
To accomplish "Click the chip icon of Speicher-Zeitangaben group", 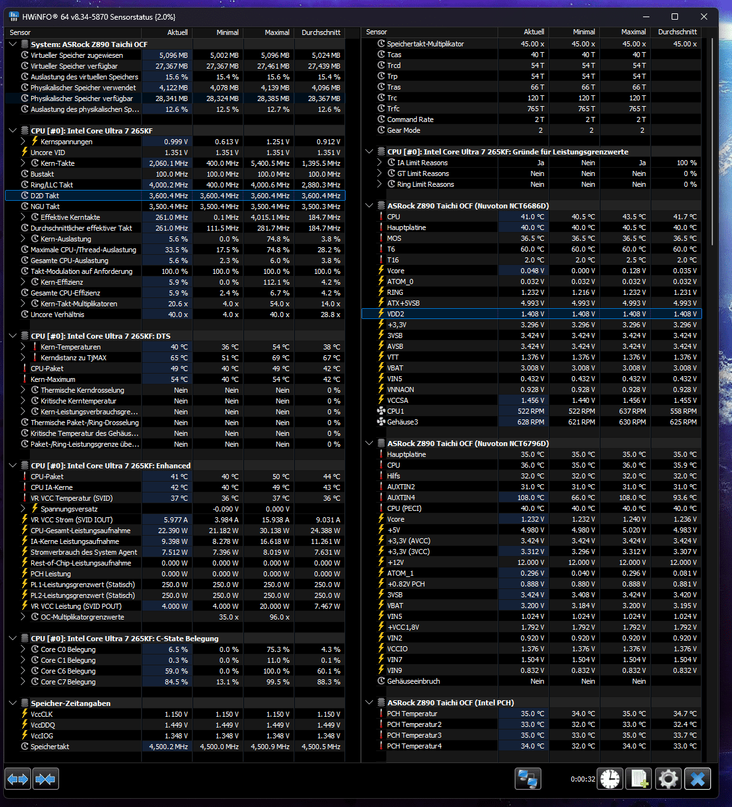I will [25, 703].
